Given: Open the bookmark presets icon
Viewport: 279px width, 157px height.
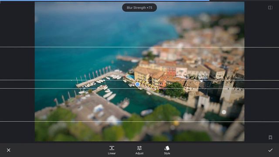Looking at the screenshot, I should pyautogui.click(x=270, y=137).
